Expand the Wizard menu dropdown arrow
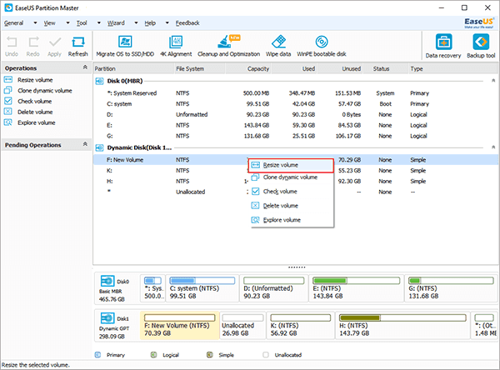500x370 pixels. [136, 23]
